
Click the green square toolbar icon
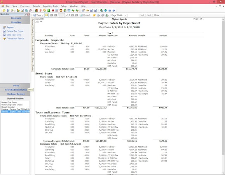pyautogui.click(x=49, y=10)
